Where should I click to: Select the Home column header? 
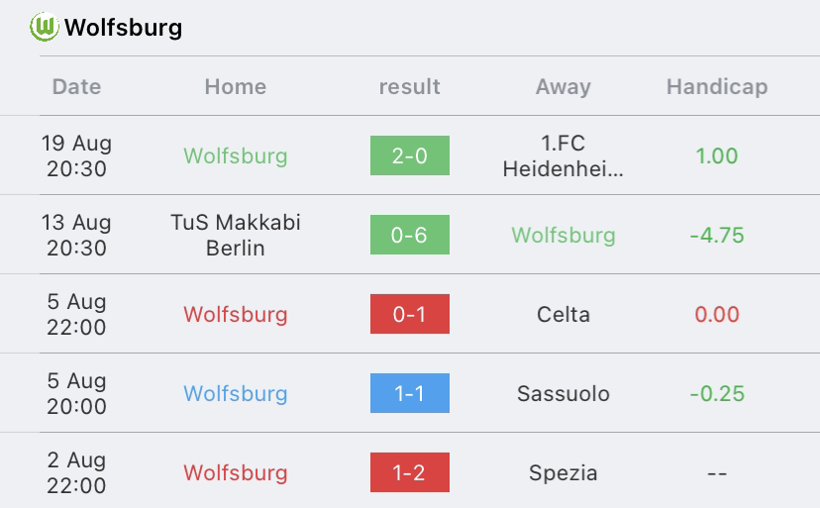(236, 86)
